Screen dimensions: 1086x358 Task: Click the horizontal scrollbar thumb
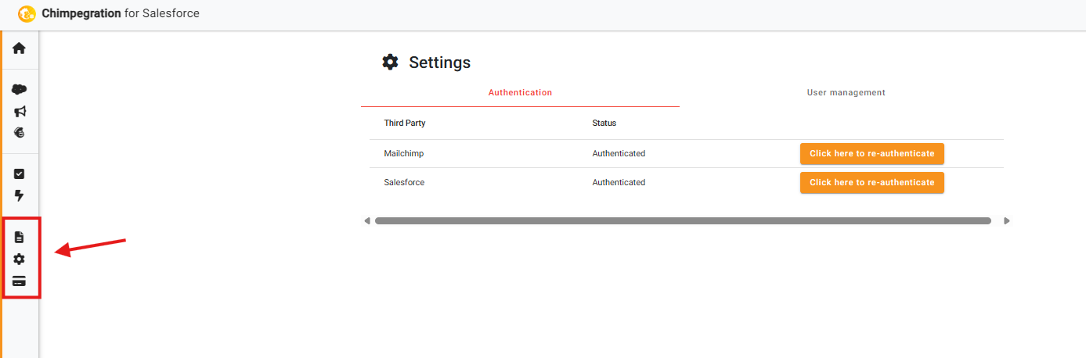point(683,221)
